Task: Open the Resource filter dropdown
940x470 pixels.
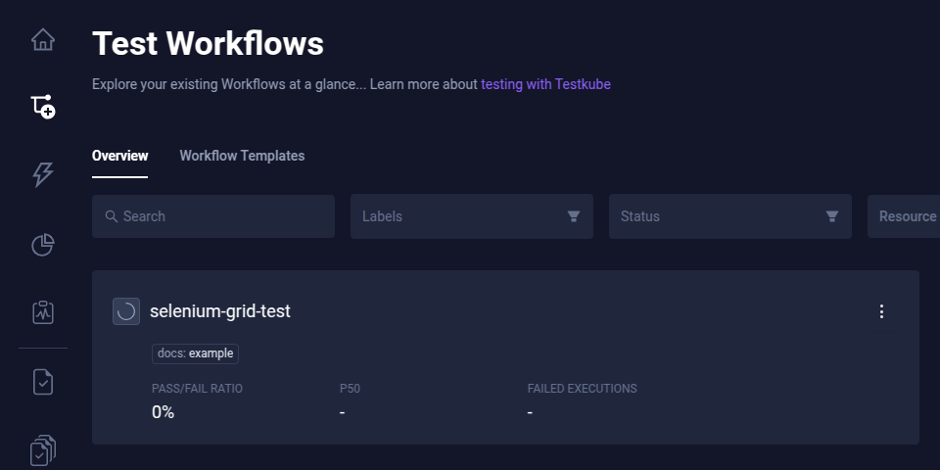Action: (x=904, y=215)
